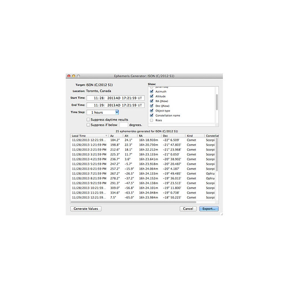Image resolution: width=289 pixels, height=289 pixels.
Task: Minimize the Ephemeris Generator window
Action: coord(73,76)
